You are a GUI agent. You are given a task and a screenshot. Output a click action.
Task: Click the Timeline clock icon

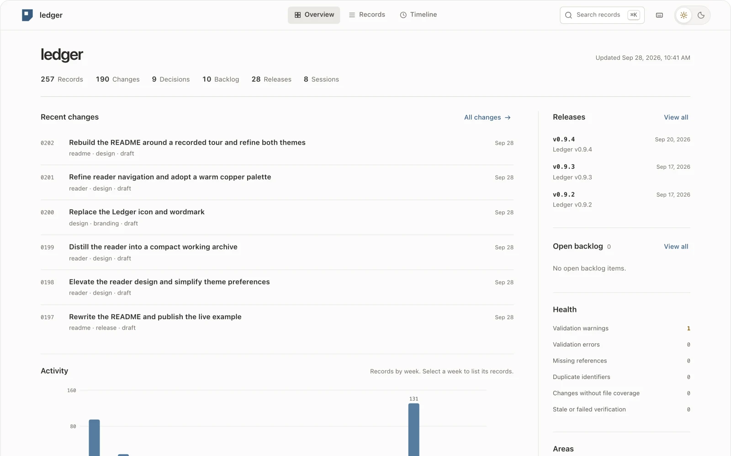403,15
